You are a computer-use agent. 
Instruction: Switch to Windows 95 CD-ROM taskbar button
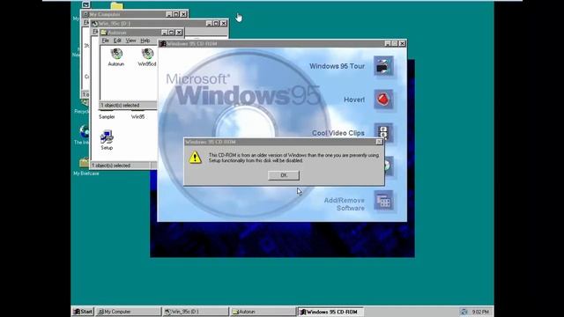coord(330,312)
